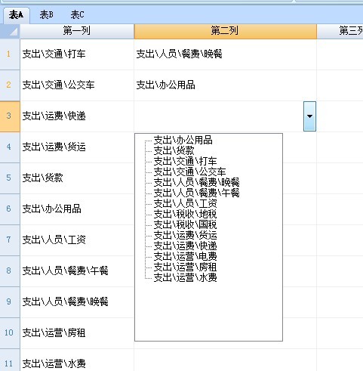Select 支出\税收\地税 in the popup list
This screenshot has width=363, height=371.
[185, 214]
